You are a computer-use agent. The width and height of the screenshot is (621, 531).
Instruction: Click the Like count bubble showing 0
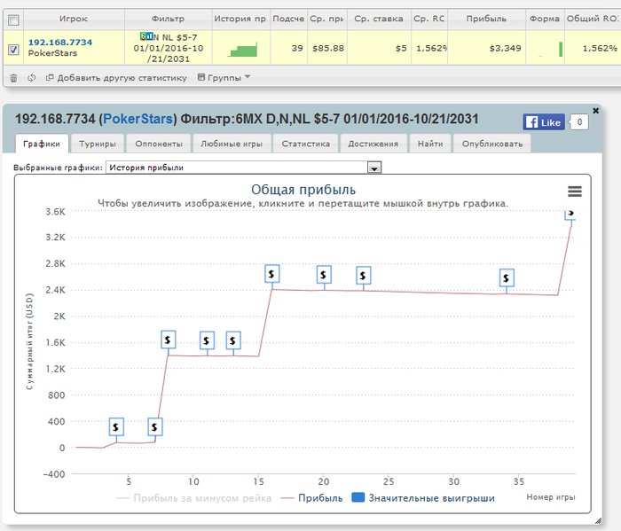(x=579, y=122)
